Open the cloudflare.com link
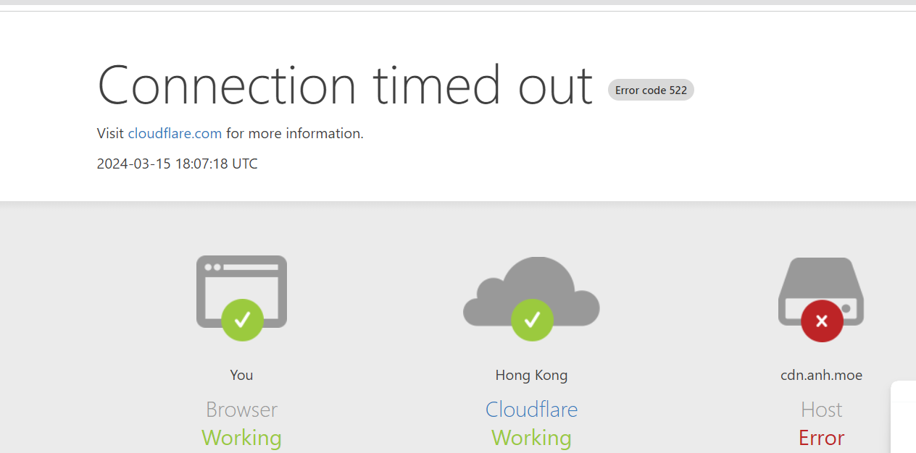The width and height of the screenshot is (916, 453). (x=175, y=133)
